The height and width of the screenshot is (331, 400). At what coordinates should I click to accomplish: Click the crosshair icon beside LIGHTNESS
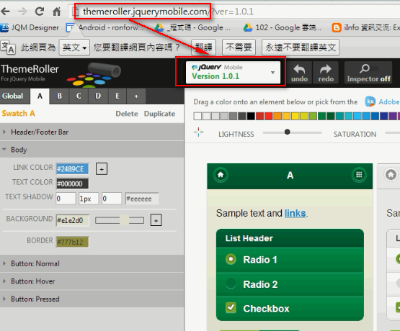tap(198, 132)
